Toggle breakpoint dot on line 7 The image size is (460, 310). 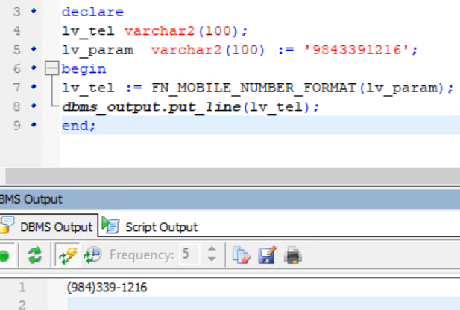(x=34, y=88)
